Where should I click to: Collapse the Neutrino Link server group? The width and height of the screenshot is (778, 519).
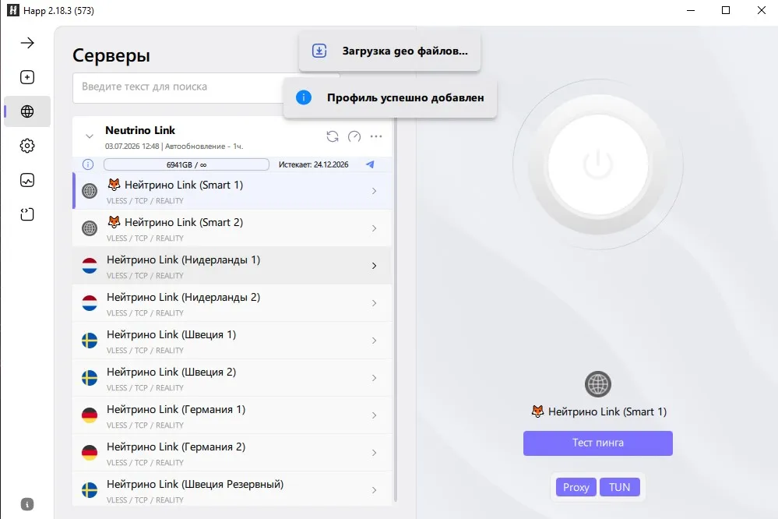(x=90, y=136)
